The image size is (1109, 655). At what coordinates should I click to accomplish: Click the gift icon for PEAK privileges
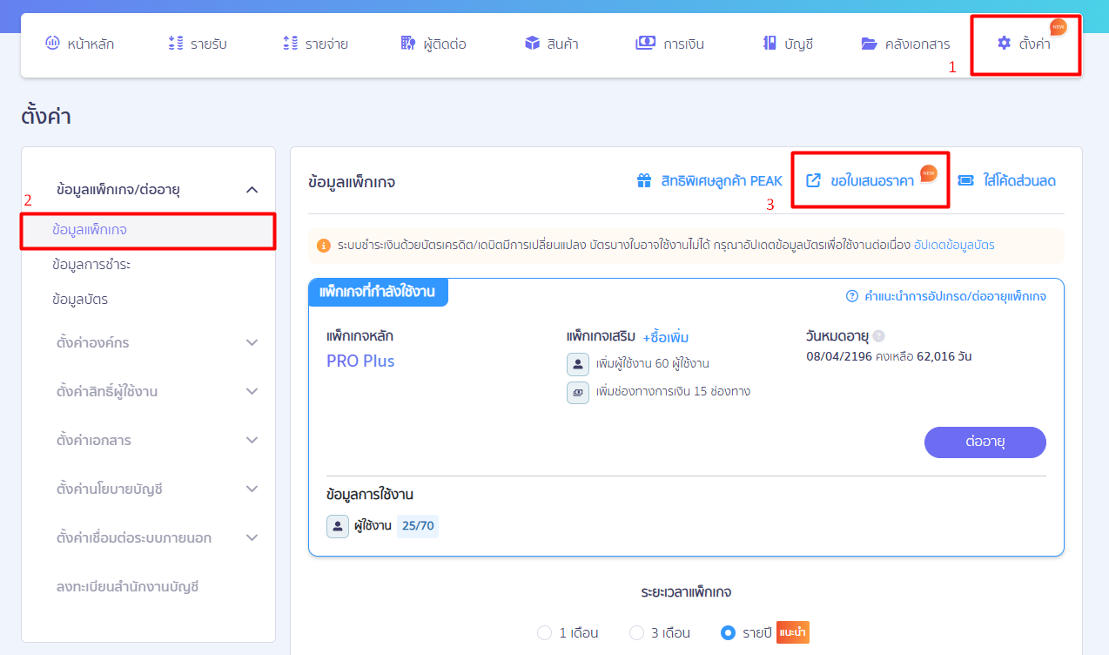pyautogui.click(x=644, y=180)
